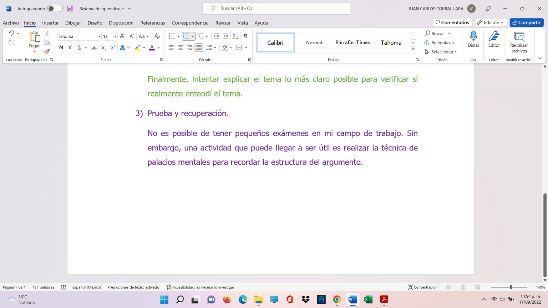Toggle Underline (S) formatting
Image resolution: width=548 pixels, height=308 pixels.
[80, 47]
